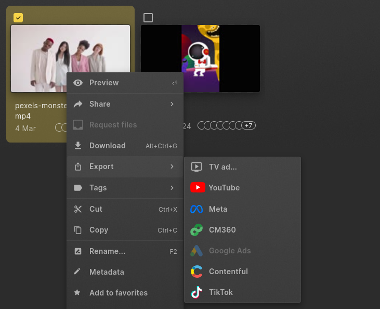Export the video to YouTube
This screenshot has width=380, height=309.
click(242, 188)
